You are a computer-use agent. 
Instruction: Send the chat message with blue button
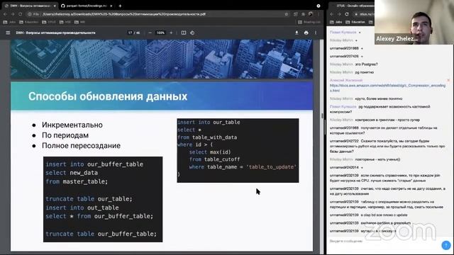coord(446,245)
